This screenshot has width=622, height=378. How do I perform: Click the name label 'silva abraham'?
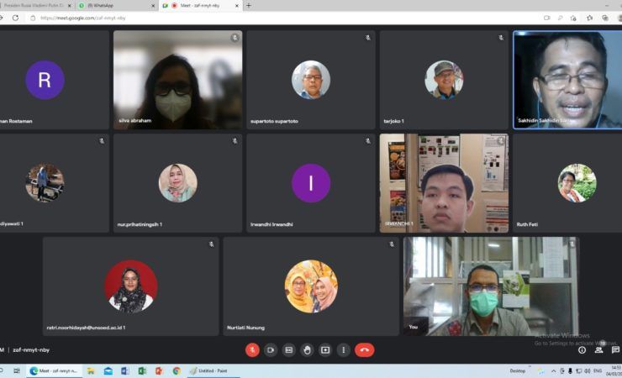click(134, 120)
